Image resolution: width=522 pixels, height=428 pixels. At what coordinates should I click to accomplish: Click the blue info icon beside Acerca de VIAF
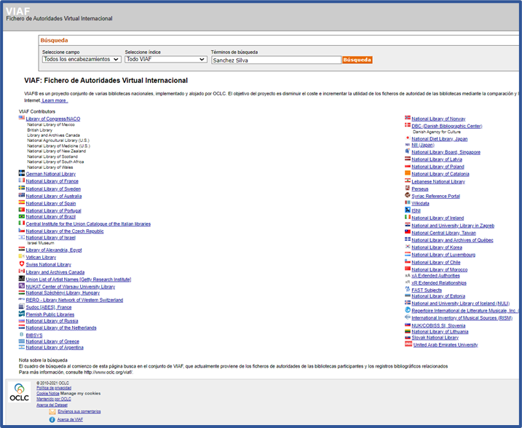[x=52, y=420]
